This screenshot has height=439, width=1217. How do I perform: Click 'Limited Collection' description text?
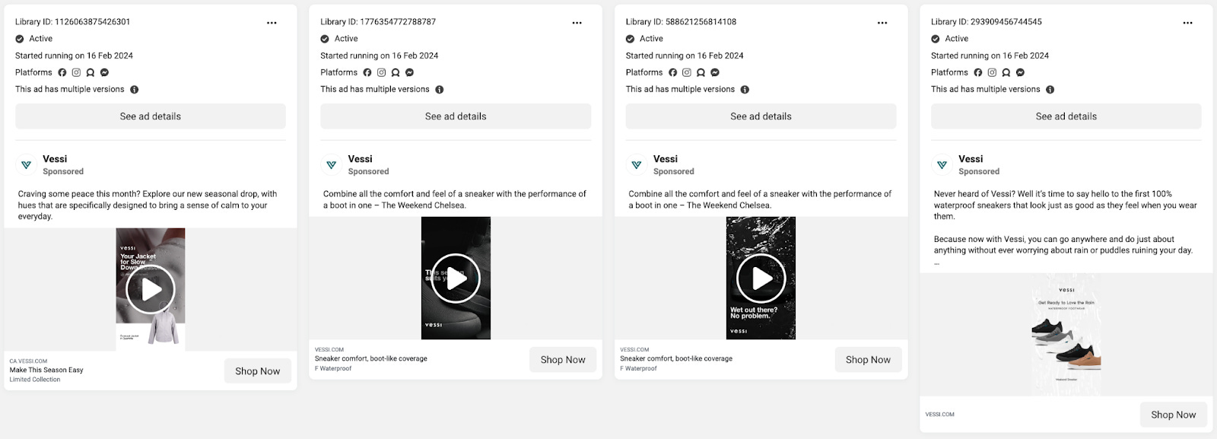point(35,379)
